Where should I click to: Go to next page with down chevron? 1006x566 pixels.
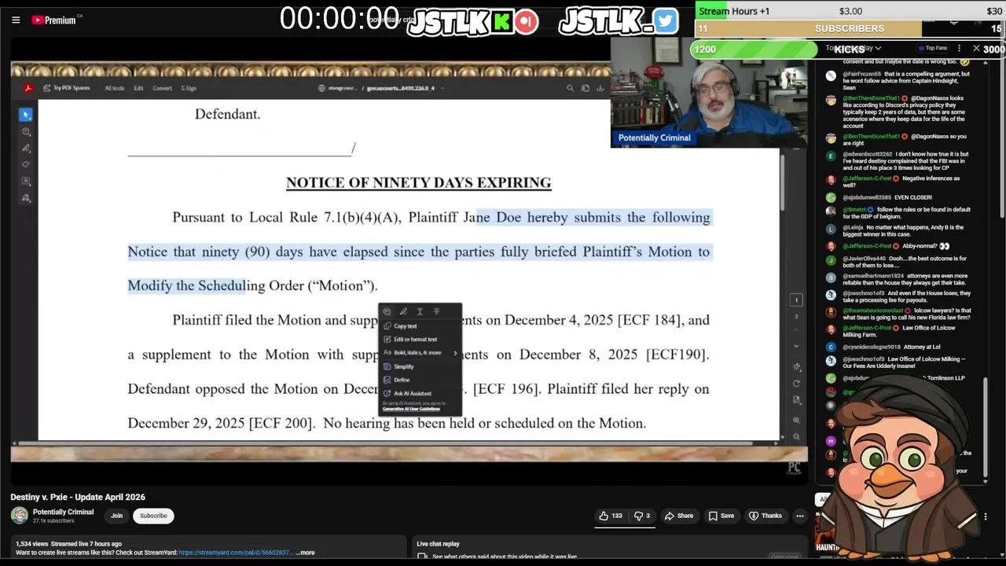796,346
